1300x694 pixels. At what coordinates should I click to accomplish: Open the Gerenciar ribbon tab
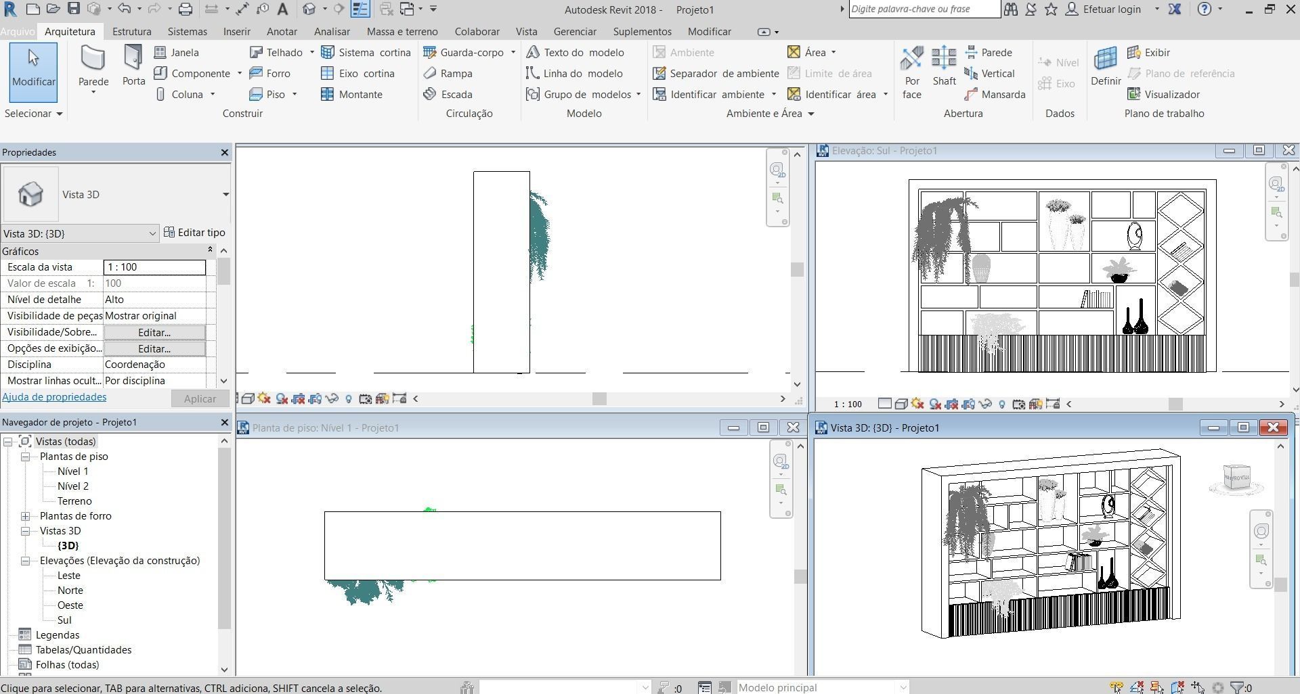click(575, 32)
